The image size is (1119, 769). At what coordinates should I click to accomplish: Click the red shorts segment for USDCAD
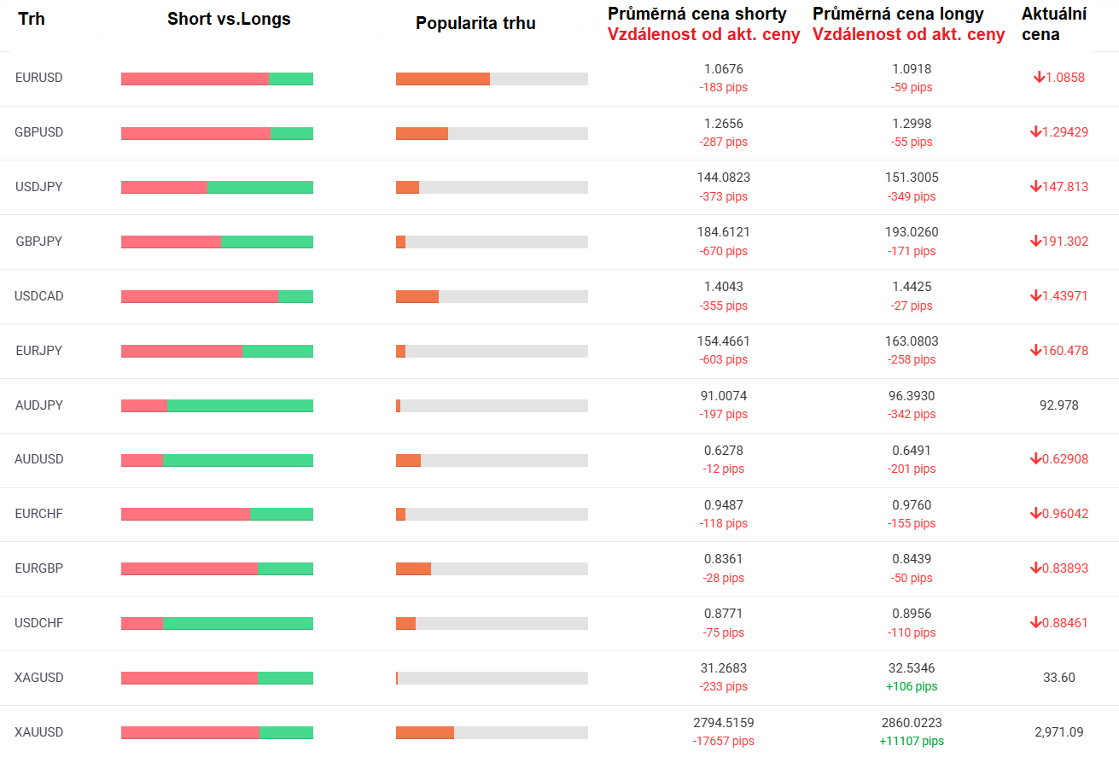pos(200,296)
